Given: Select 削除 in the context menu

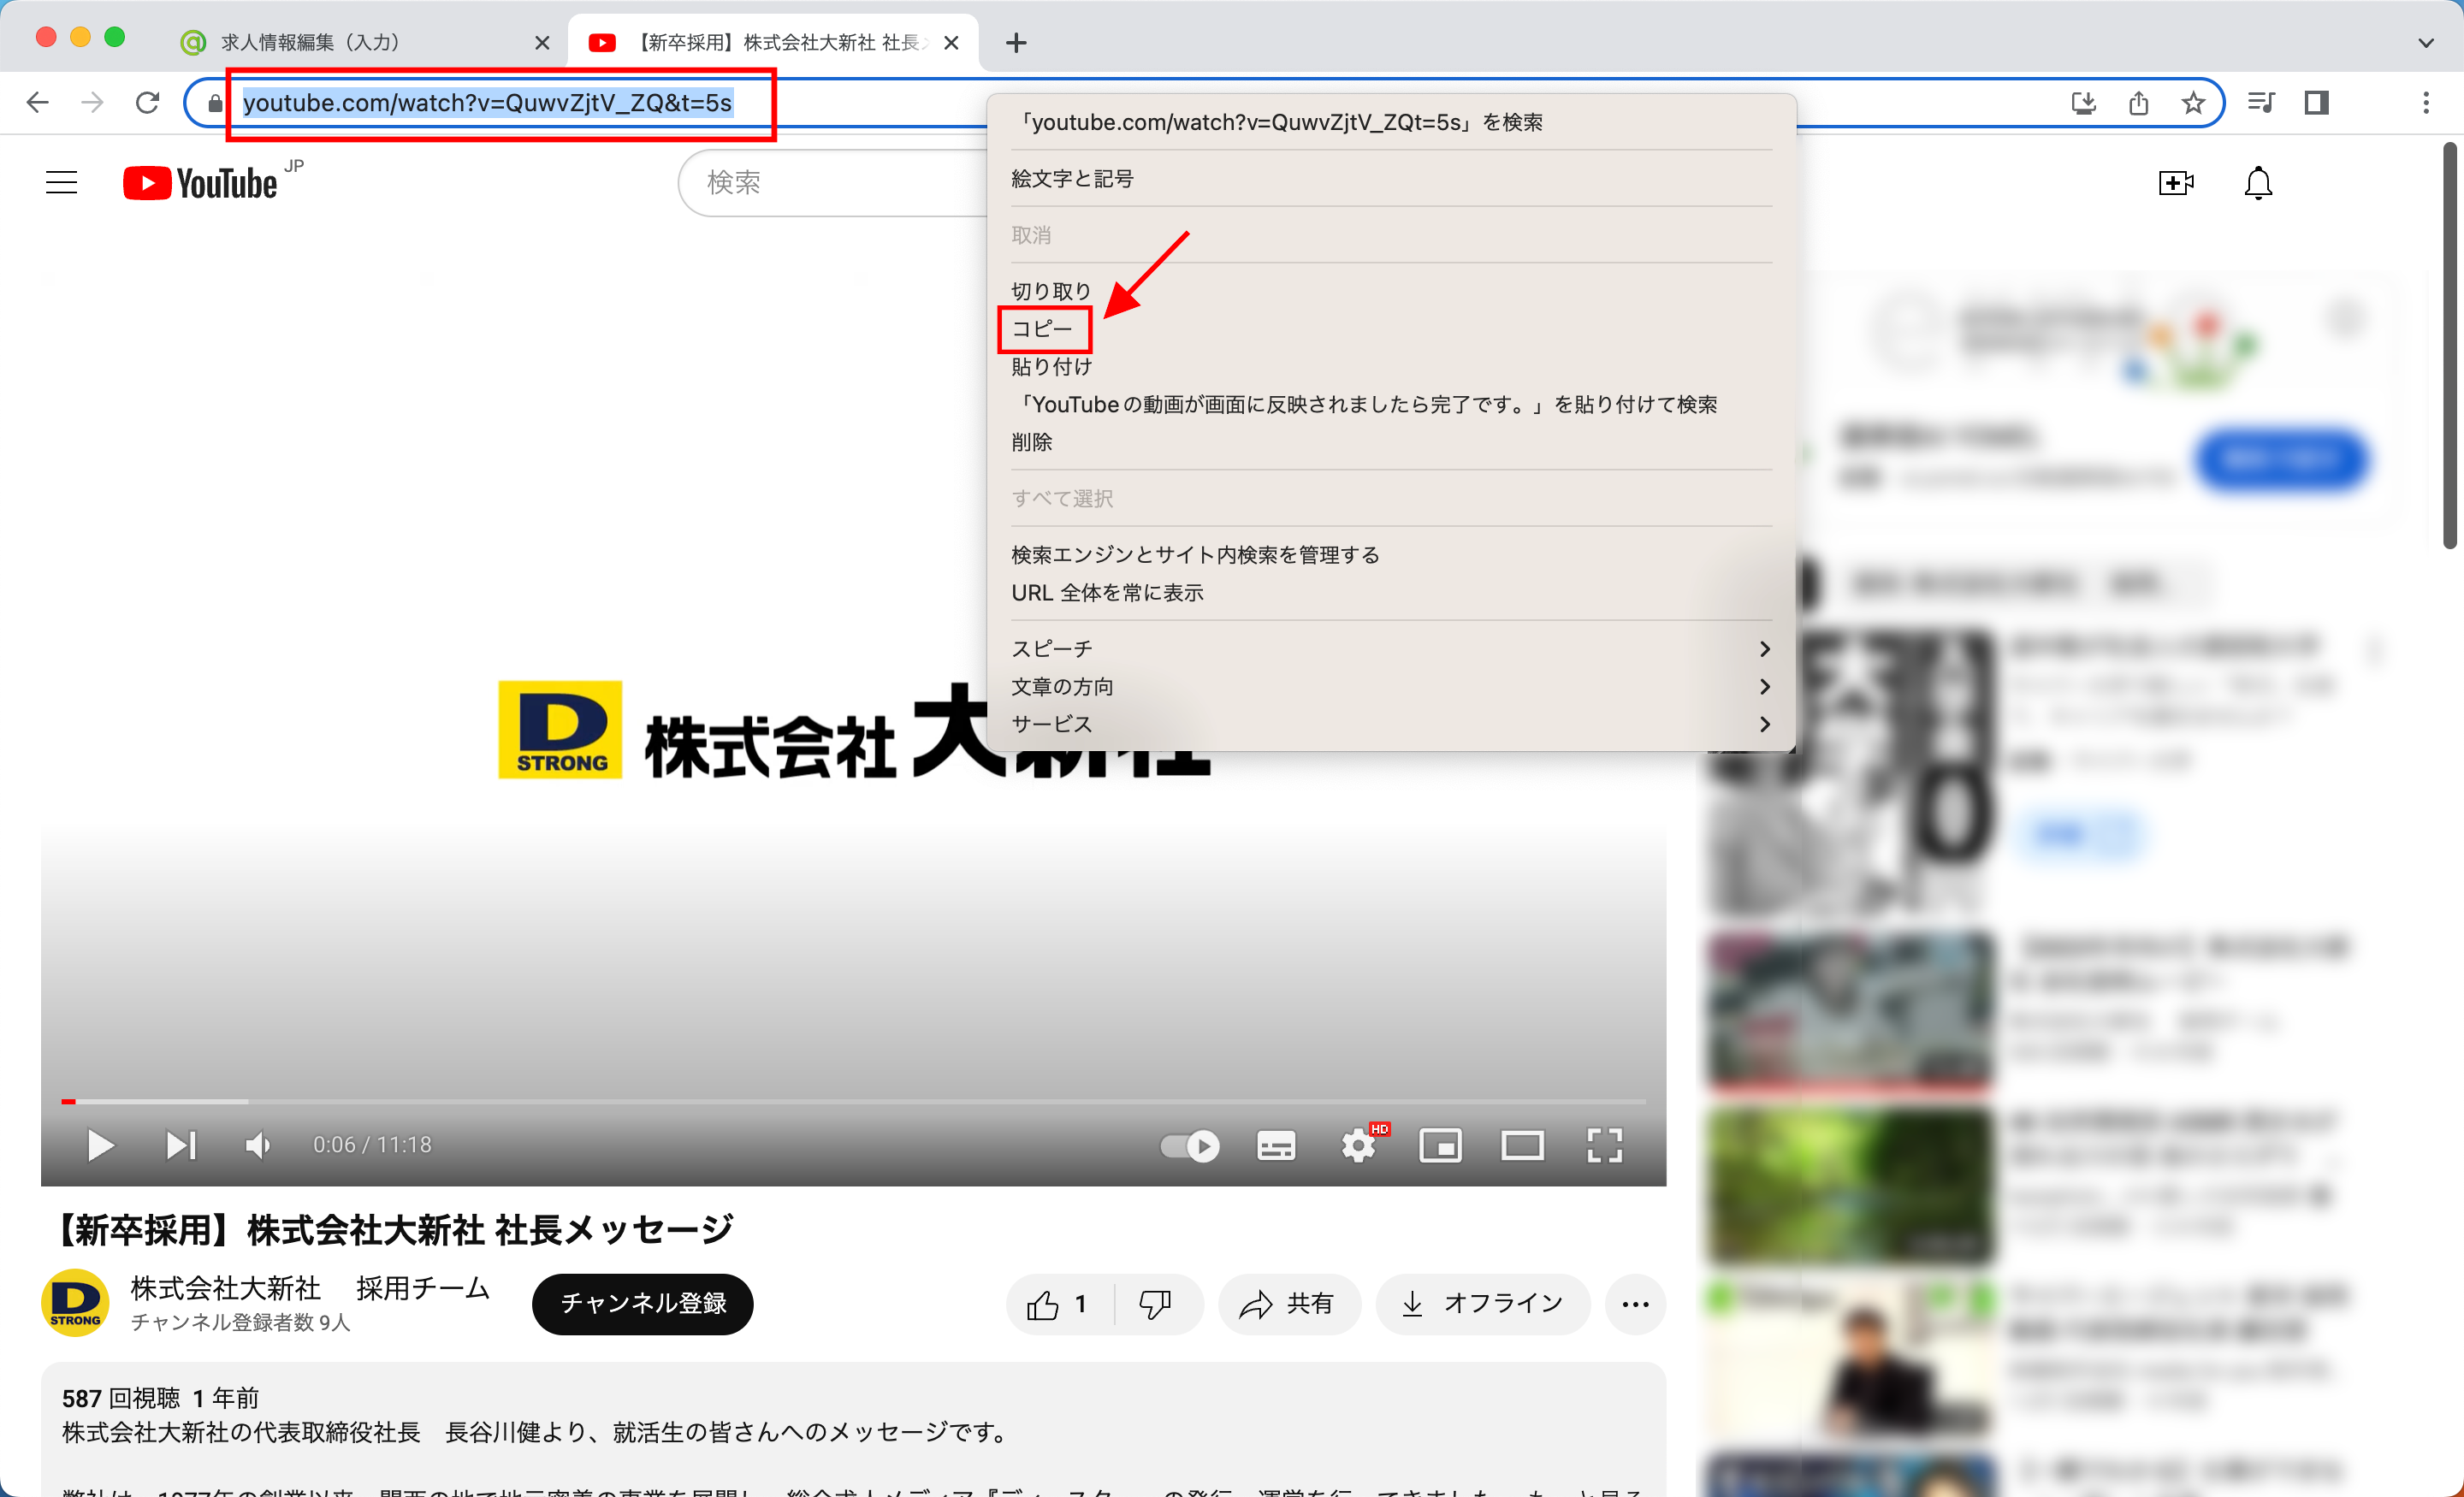Looking at the screenshot, I should coord(1031,442).
